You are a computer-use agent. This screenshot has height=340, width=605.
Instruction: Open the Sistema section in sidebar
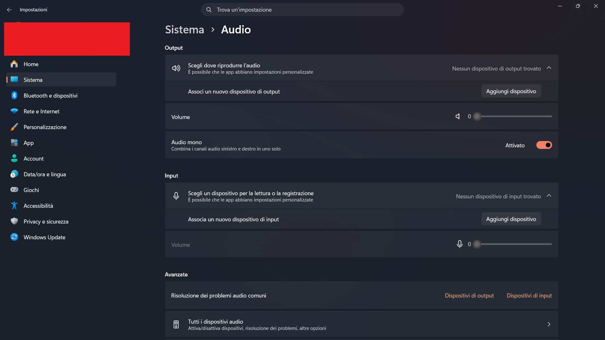pyautogui.click(x=61, y=80)
